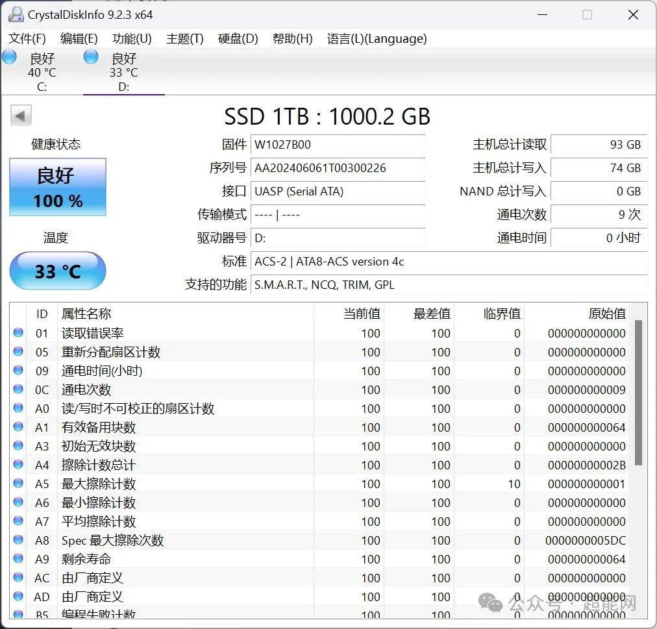This screenshot has height=629, width=657.
Task: Click the NAND 总计写入 value 0 GB
Action: pyautogui.click(x=599, y=191)
